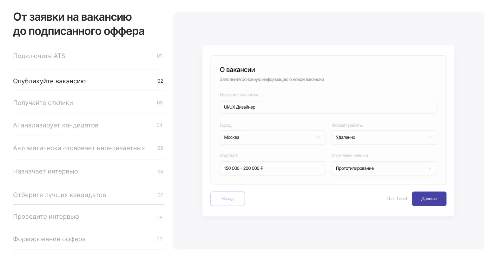
Task: Click the chevron arrow in the Прототипирование dropdown
Action: (x=430, y=168)
